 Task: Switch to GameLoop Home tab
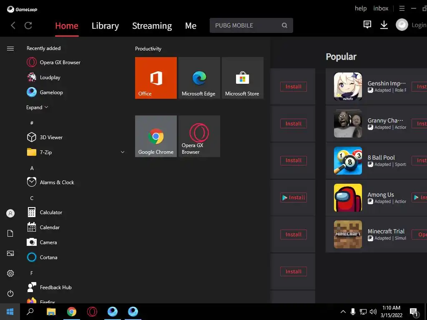(67, 25)
